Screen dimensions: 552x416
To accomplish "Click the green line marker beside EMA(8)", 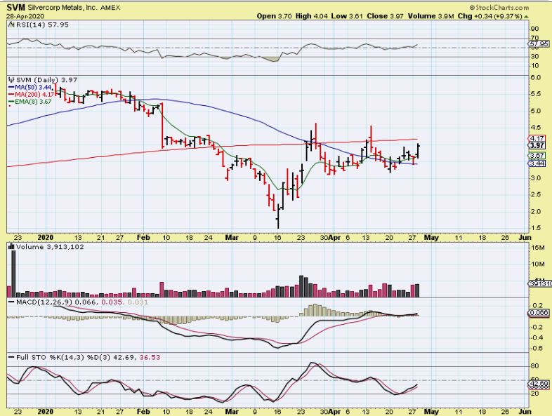I will [x=11, y=102].
